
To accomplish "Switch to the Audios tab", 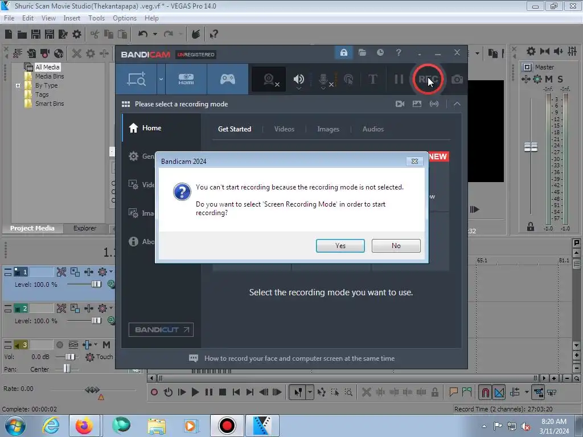I will tap(373, 129).
